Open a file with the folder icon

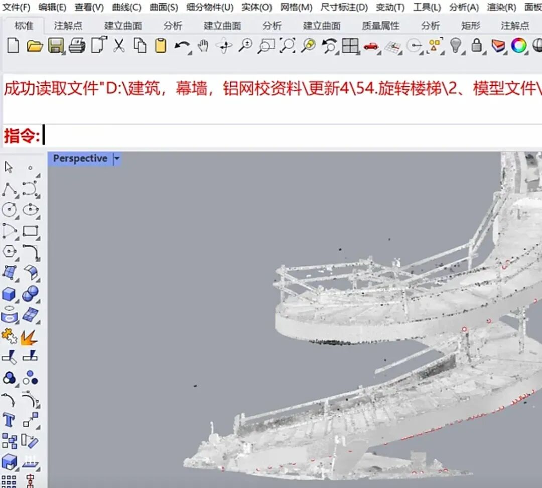[x=35, y=46]
